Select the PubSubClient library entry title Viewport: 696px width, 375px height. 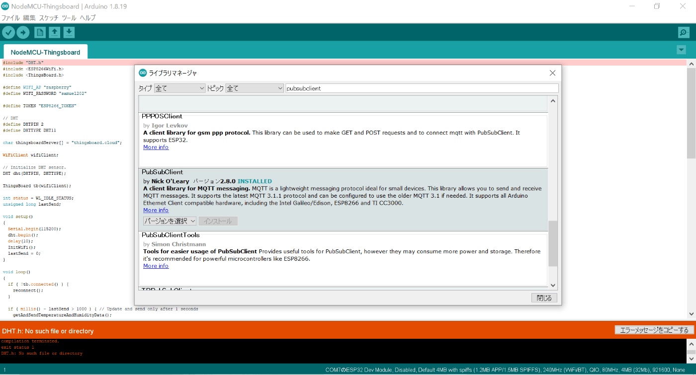tap(163, 172)
